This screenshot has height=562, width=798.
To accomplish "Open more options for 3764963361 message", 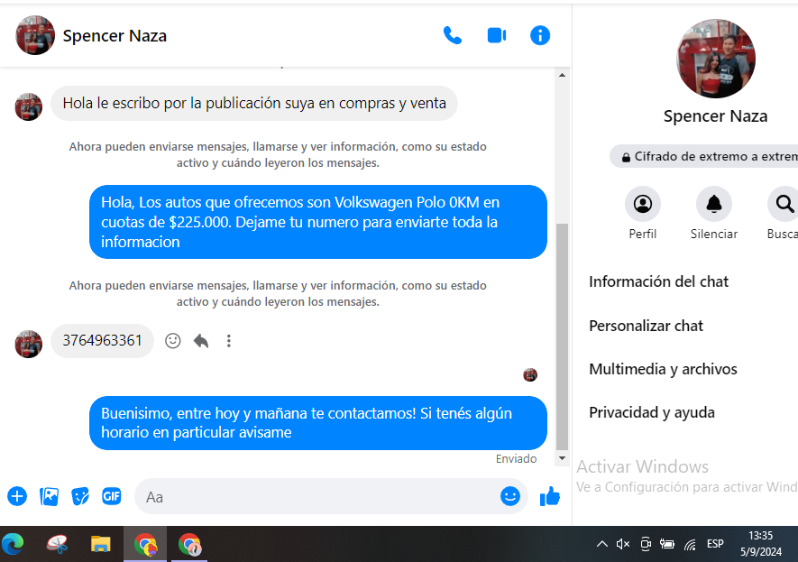I will click(229, 341).
